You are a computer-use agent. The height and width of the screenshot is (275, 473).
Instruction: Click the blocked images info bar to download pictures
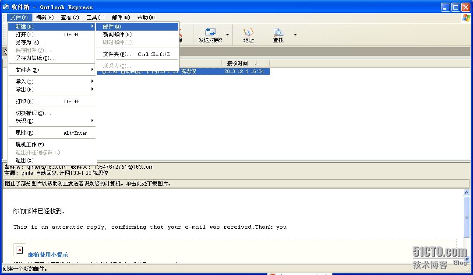tap(236, 183)
